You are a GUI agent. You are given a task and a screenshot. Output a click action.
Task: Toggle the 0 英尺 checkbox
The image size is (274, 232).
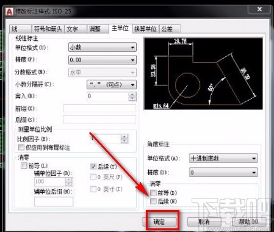[x=93, y=177]
